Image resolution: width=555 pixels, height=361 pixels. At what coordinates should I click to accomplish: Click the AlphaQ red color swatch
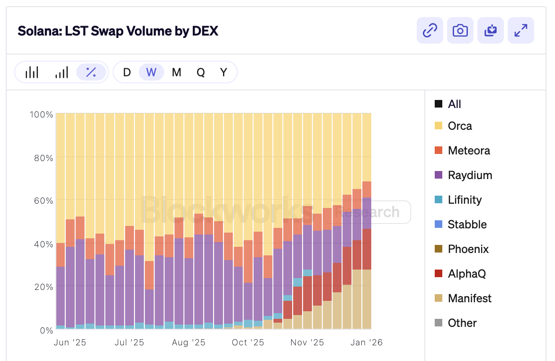[x=438, y=274]
